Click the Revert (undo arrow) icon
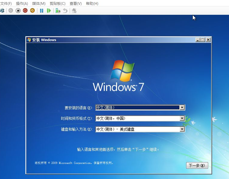 (x=65, y=11)
